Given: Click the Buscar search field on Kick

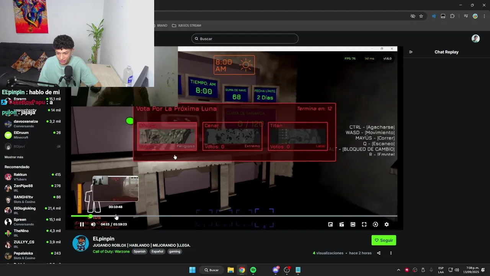Looking at the screenshot, I should (245, 39).
